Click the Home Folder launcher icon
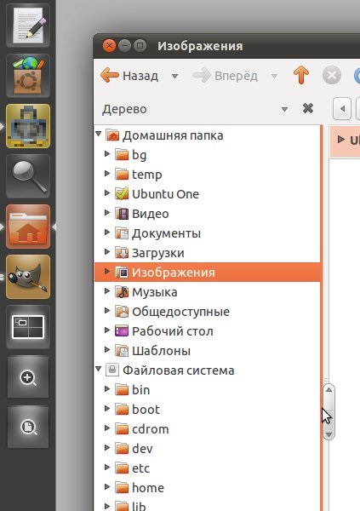360x511 pixels. 28,227
